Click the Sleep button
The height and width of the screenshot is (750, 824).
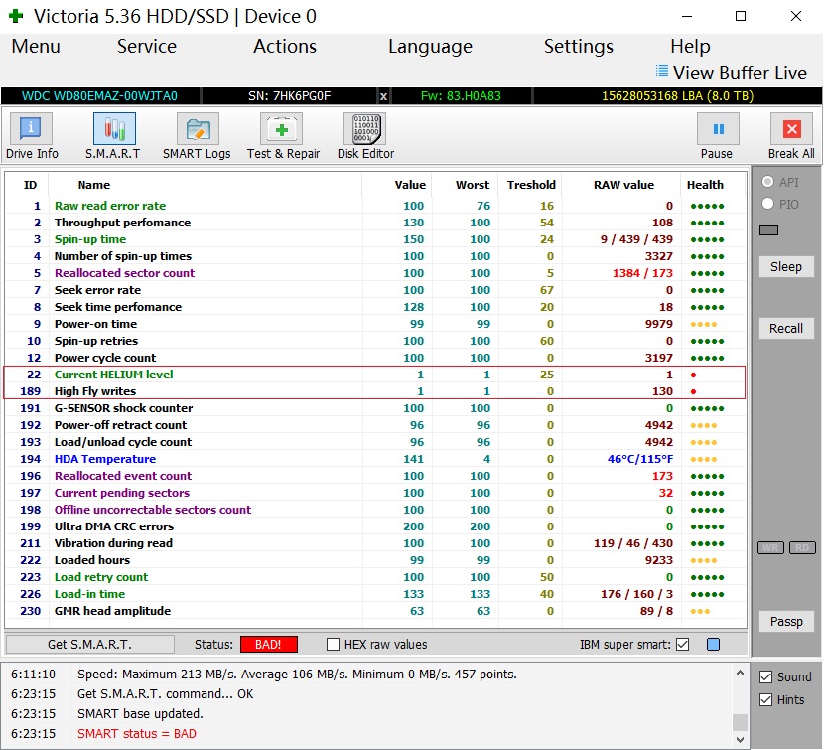[x=786, y=266]
